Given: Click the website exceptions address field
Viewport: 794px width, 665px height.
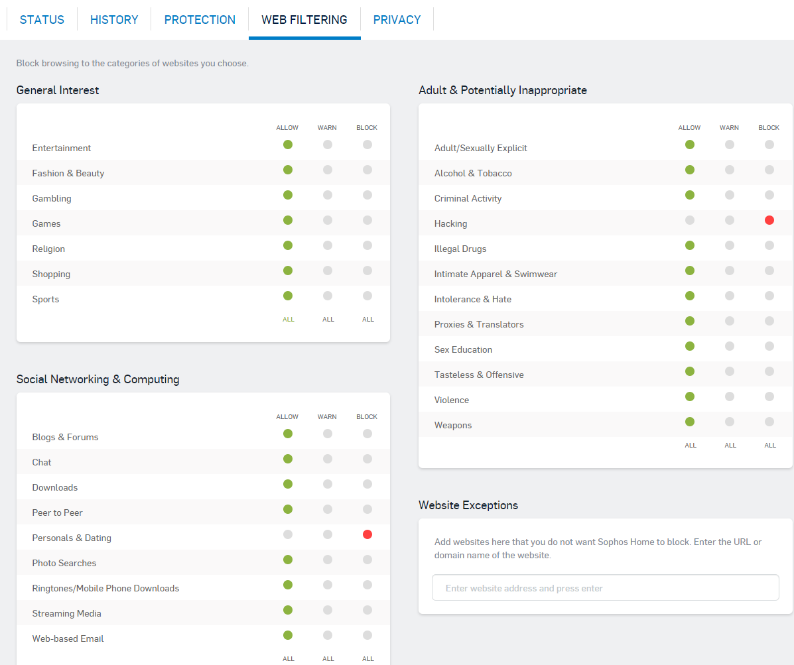Looking at the screenshot, I should 605,588.
